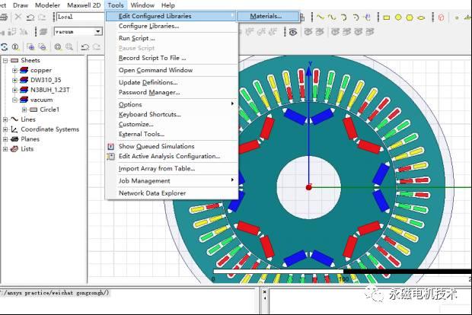
Task: Select the Draw ellipse tool
Action: pyautogui.click(x=422, y=17)
